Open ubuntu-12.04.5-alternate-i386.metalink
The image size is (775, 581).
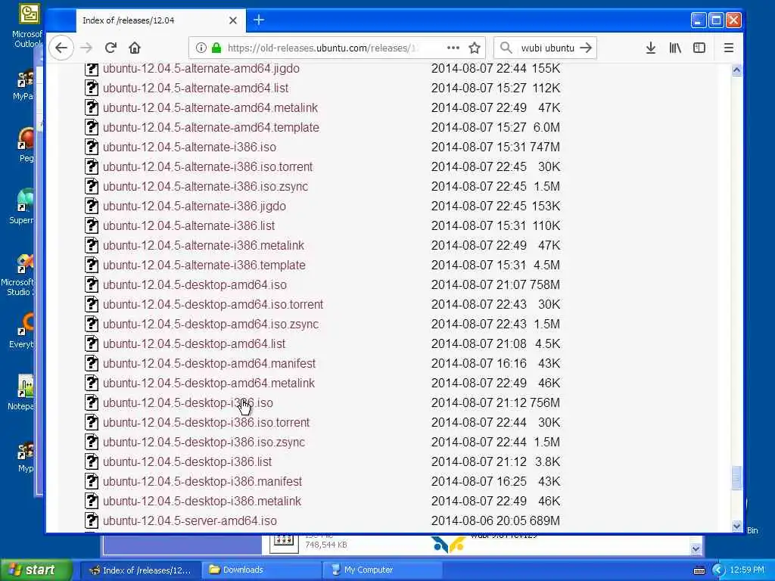[x=204, y=246]
